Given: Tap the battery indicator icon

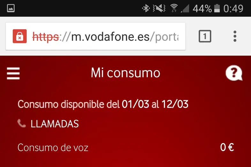Looking at the screenshot, I should [217, 8].
